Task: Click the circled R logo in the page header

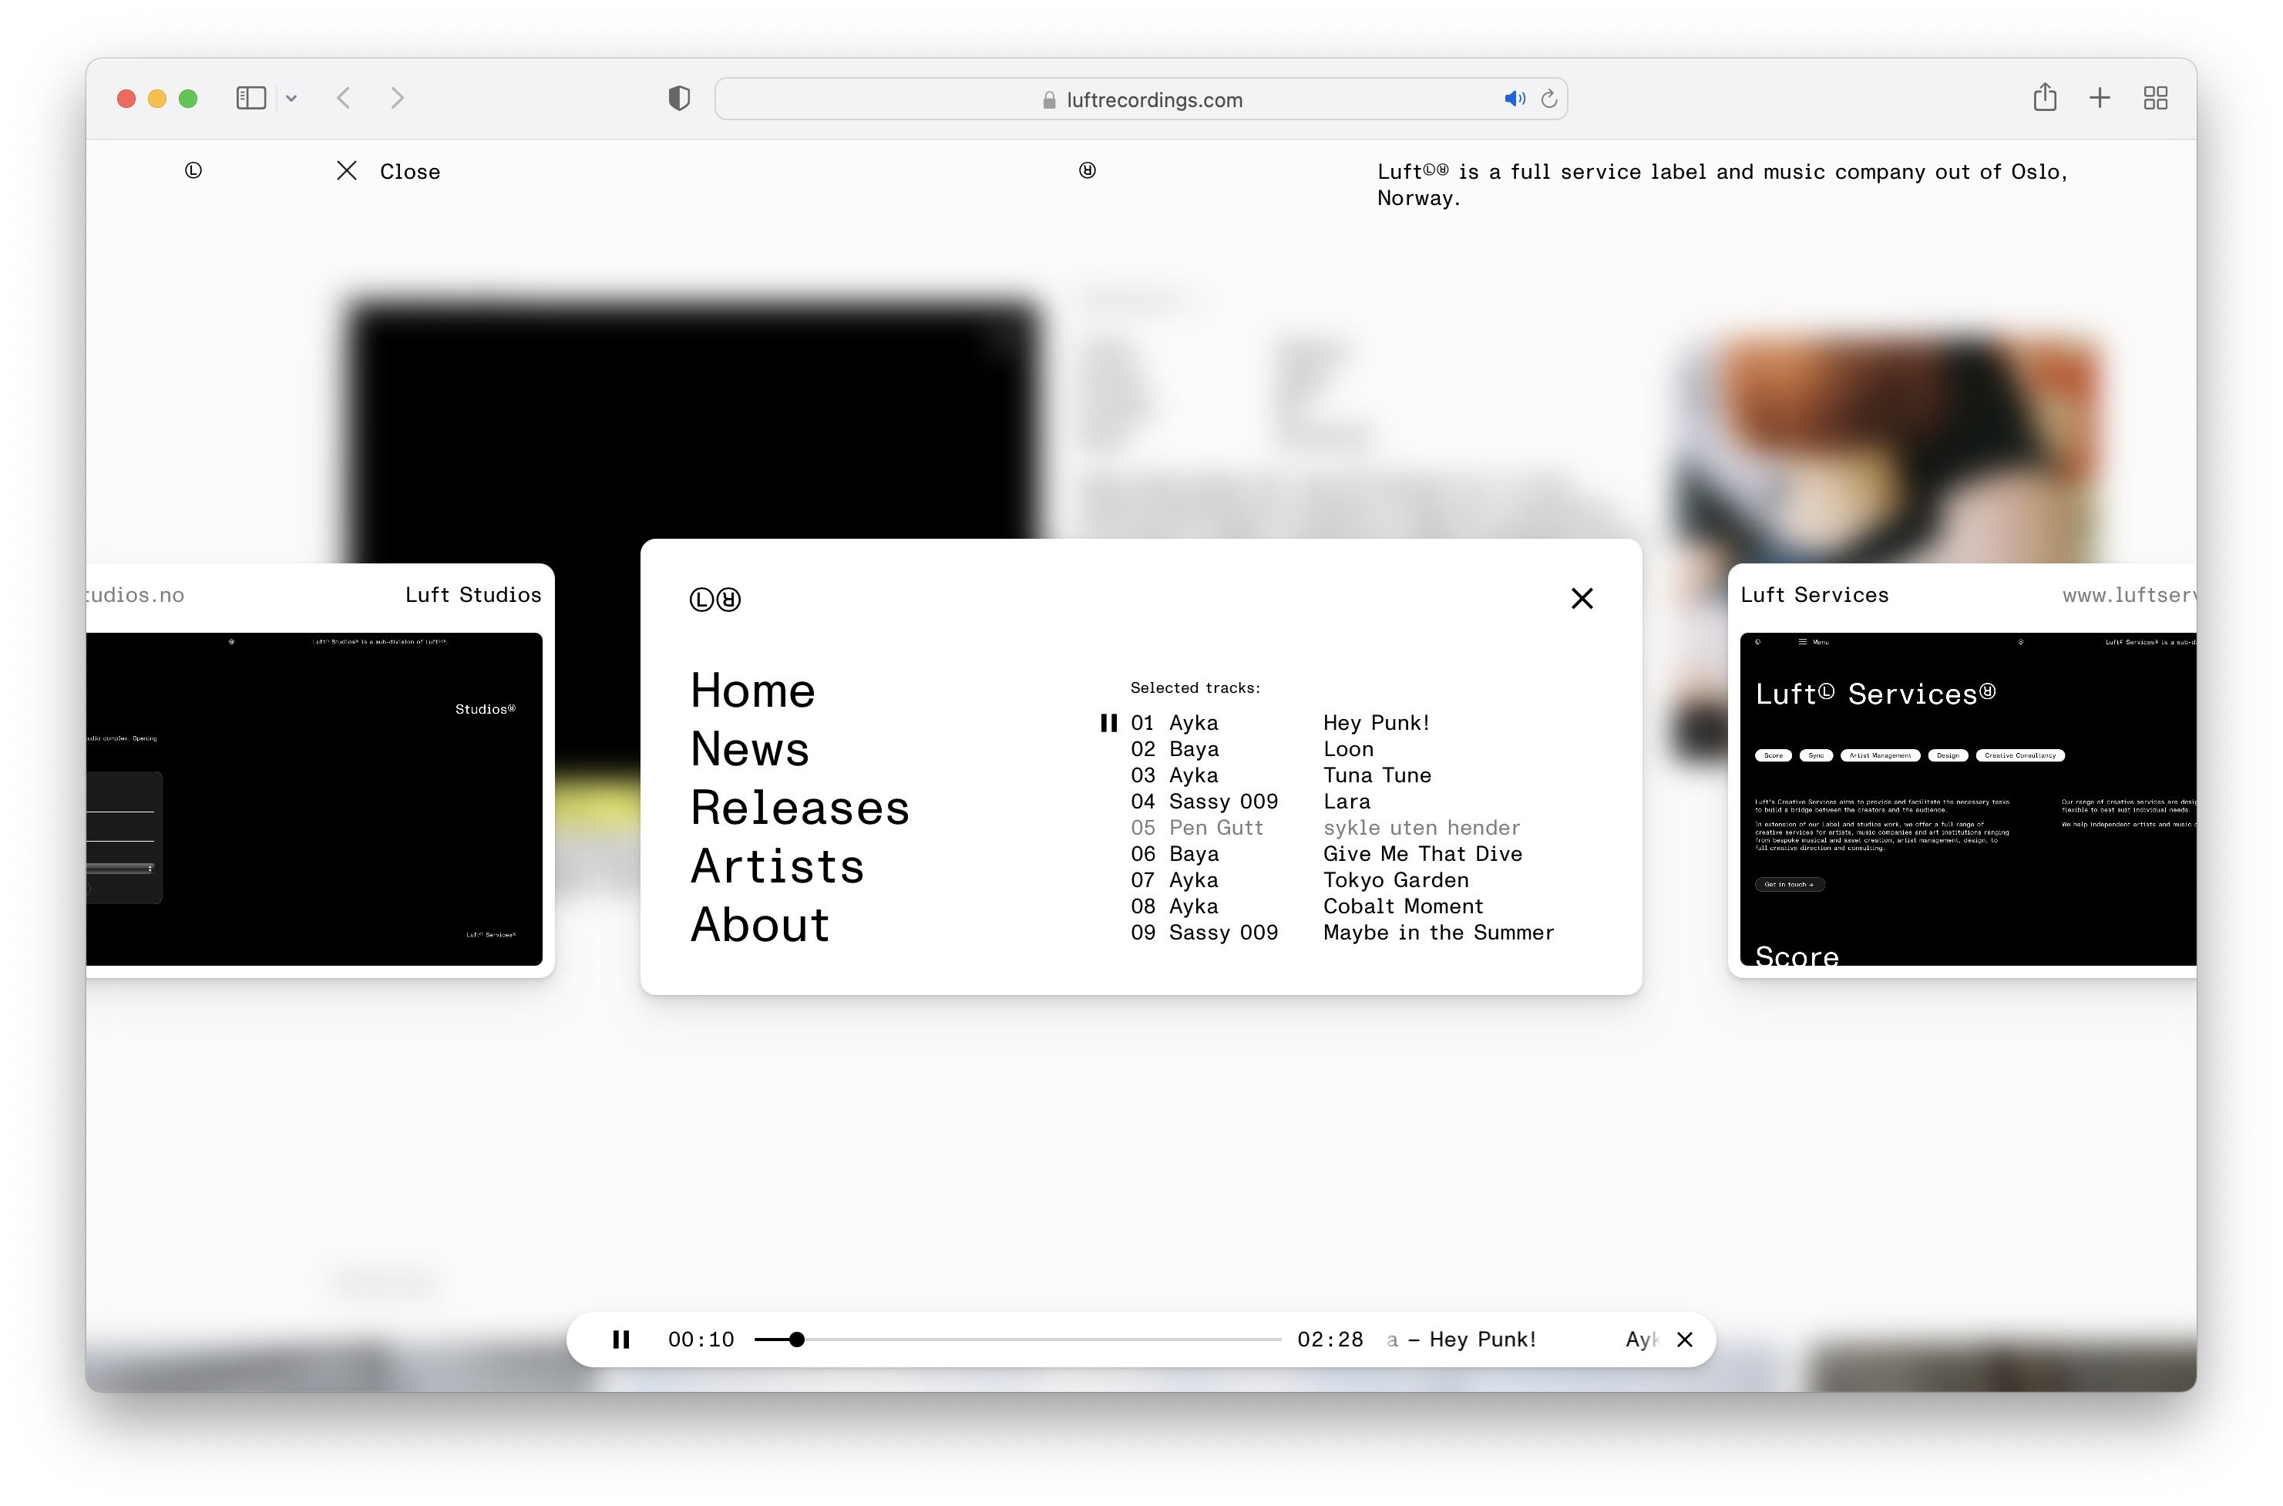Action: (x=1088, y=170)
